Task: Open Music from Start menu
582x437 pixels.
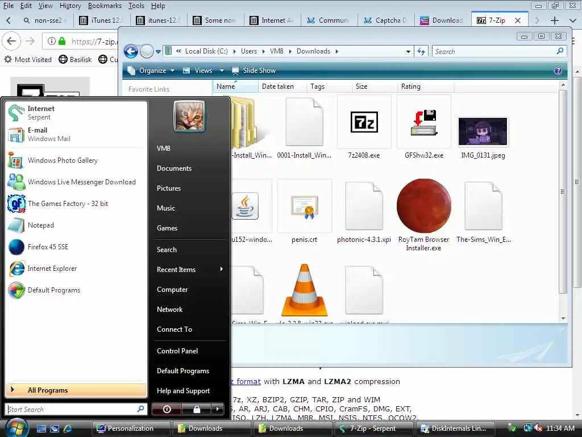Action: coord(165,208)
